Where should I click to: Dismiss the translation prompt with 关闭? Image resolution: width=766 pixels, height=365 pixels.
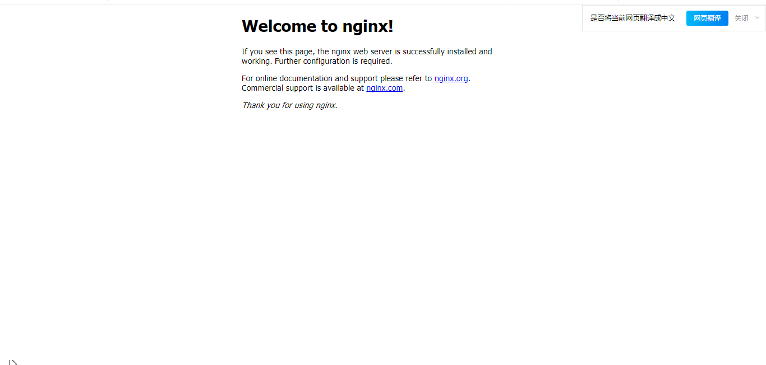pos(741,18)
